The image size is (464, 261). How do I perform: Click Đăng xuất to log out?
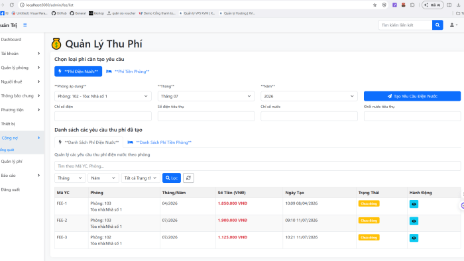11,189
